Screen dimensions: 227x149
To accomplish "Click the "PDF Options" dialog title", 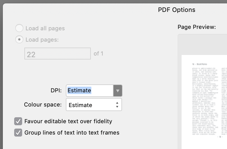I will [176, 10].
